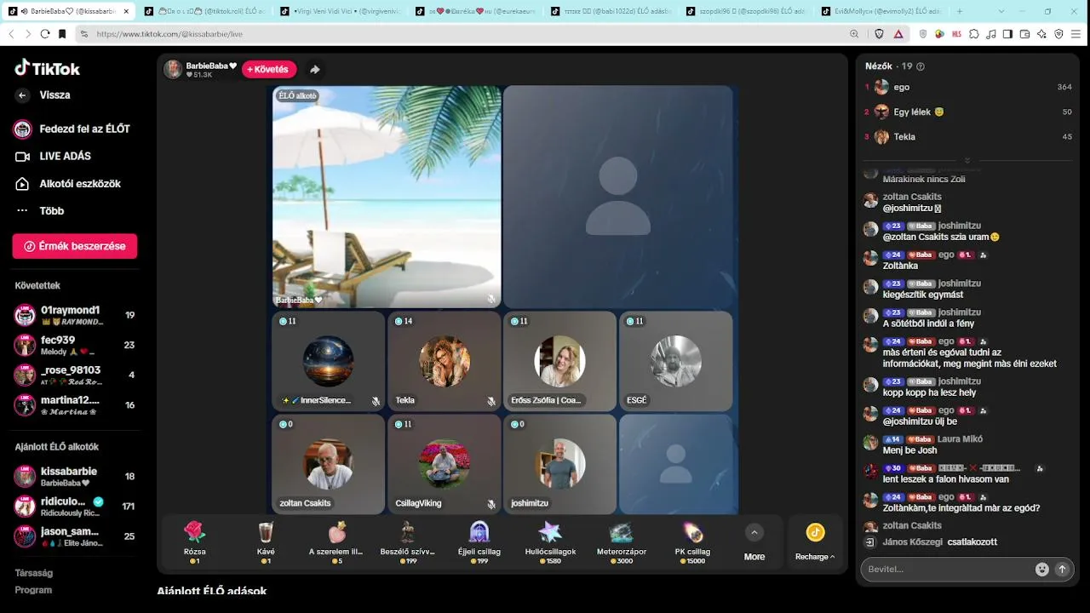Screen dimensions: 1090x613
Task: Switch to the Virgi Veni Vidi Vici tab
Action: pyautogui.click(x=339, y=12)
